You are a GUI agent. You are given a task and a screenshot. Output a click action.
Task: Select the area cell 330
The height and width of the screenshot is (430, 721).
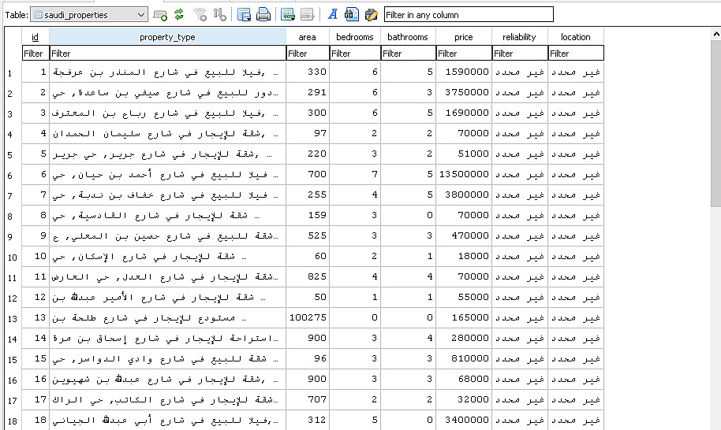[x=307, y=72]
